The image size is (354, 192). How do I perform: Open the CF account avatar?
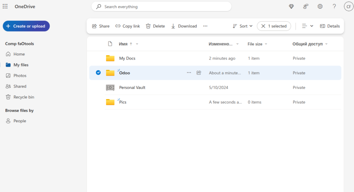tap(348, 7)
